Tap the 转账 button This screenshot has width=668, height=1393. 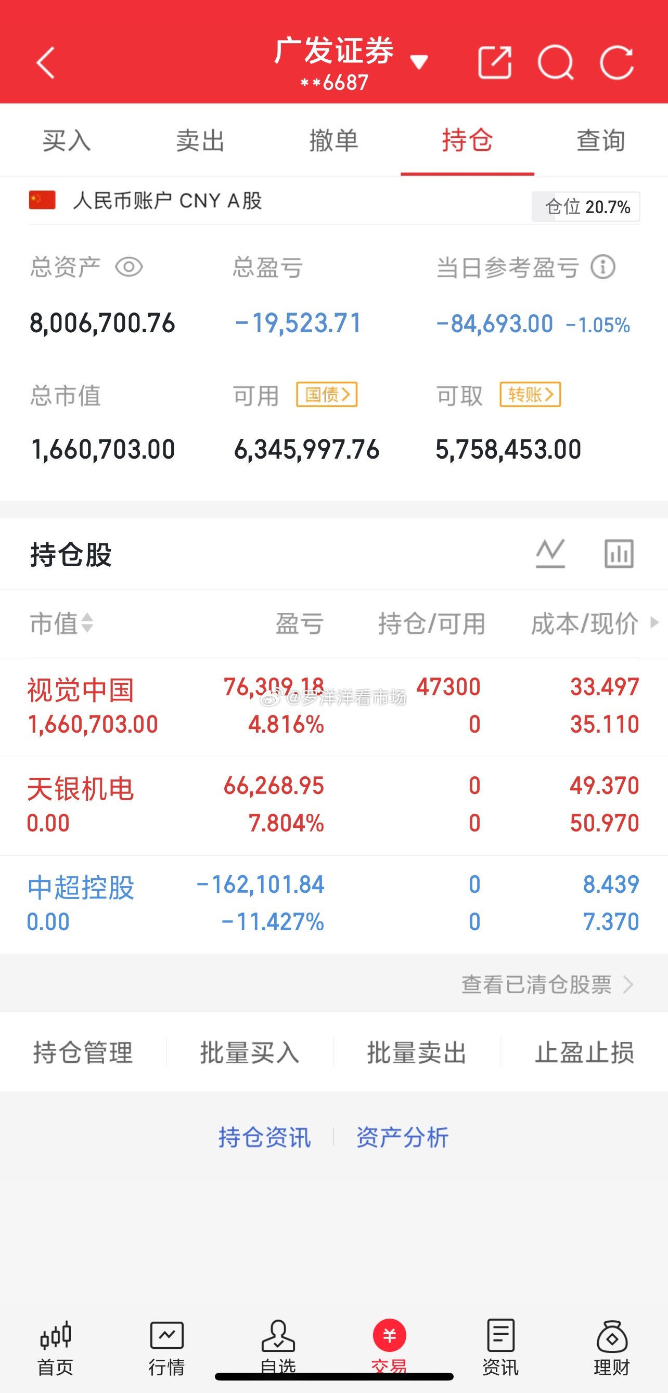[530, 394]
